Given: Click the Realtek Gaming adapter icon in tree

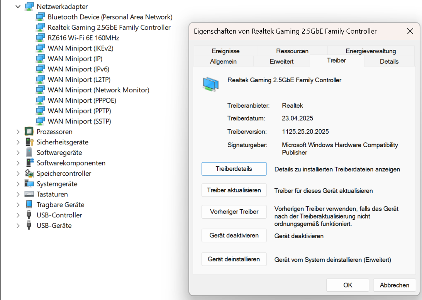Looking at the screenshot, I should tap(40, 27).
